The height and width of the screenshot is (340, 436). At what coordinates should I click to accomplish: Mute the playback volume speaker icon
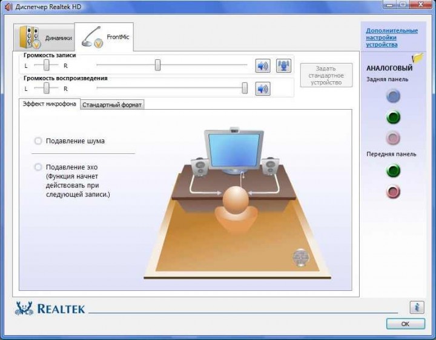tap(263, 88)
